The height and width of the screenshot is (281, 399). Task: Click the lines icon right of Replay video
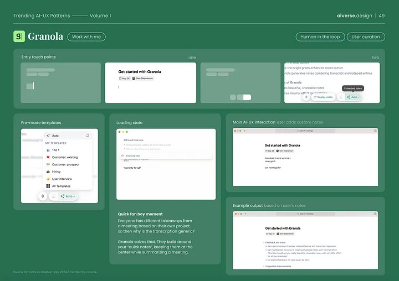(341, 97)
